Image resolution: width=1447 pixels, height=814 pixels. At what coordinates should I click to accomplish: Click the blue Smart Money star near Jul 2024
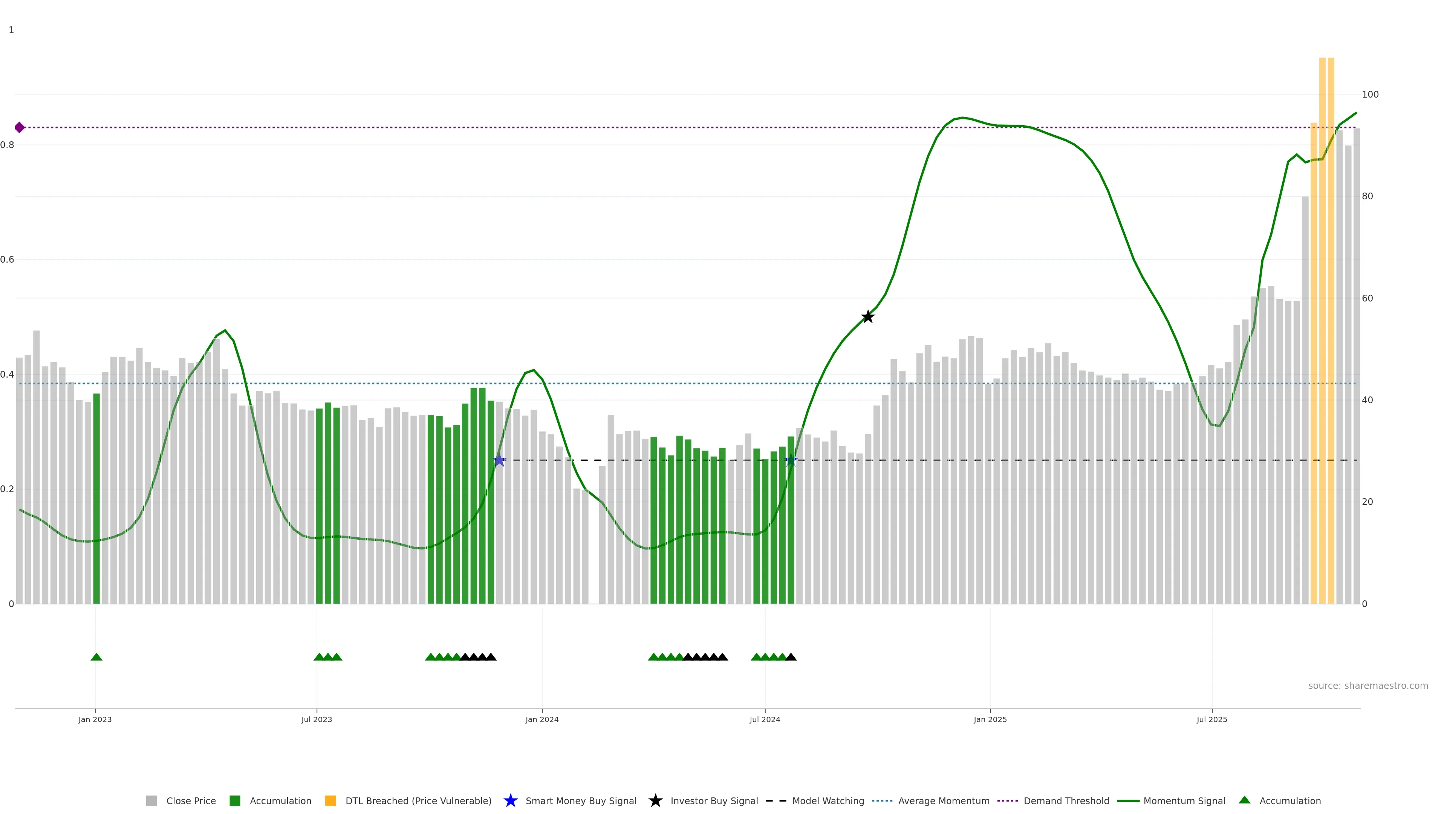point(790,460)
